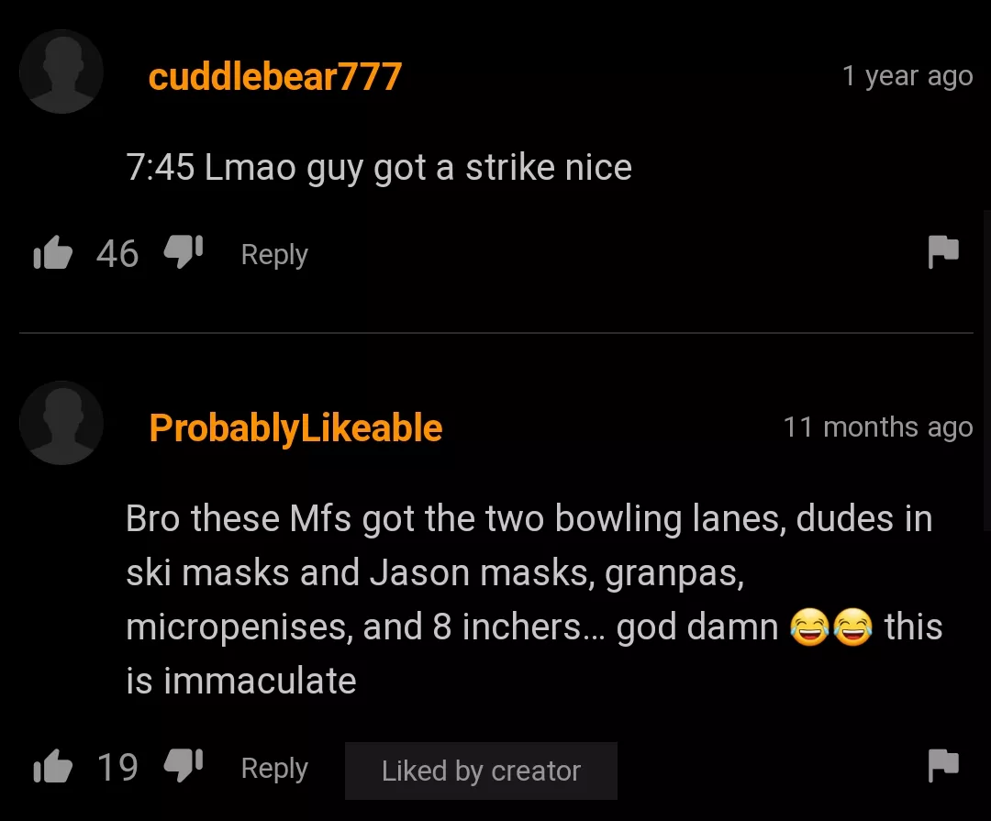Dislike ProbablyLikeable's comment with thumbs down
This screenshot has width=991, height=821.
coord(184,765)
